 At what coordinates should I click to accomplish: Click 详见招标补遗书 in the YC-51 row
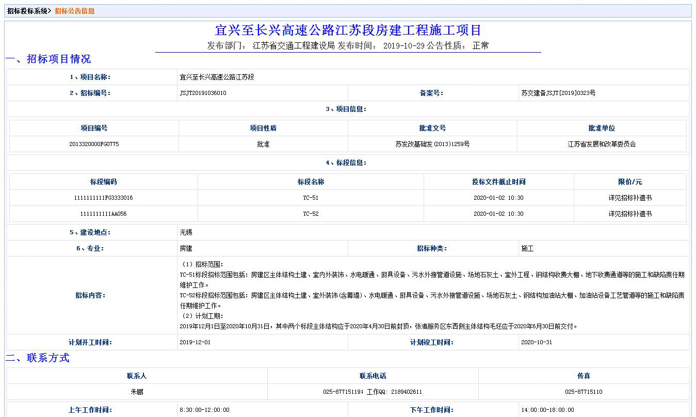630,198
